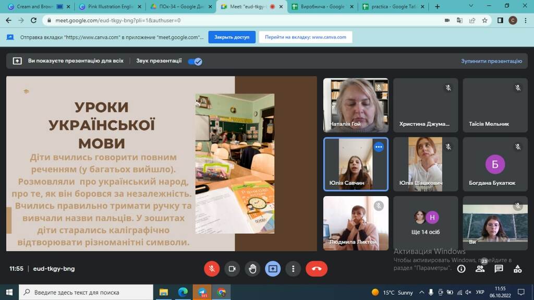This screenshot has height=300, width=534.
Task: Unmute the microphone in Meet controls
Action: (212, 269)
